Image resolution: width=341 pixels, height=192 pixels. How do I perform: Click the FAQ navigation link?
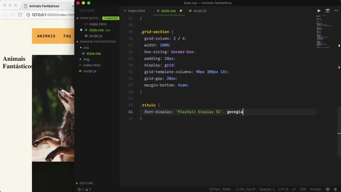(x=68, y=36)
